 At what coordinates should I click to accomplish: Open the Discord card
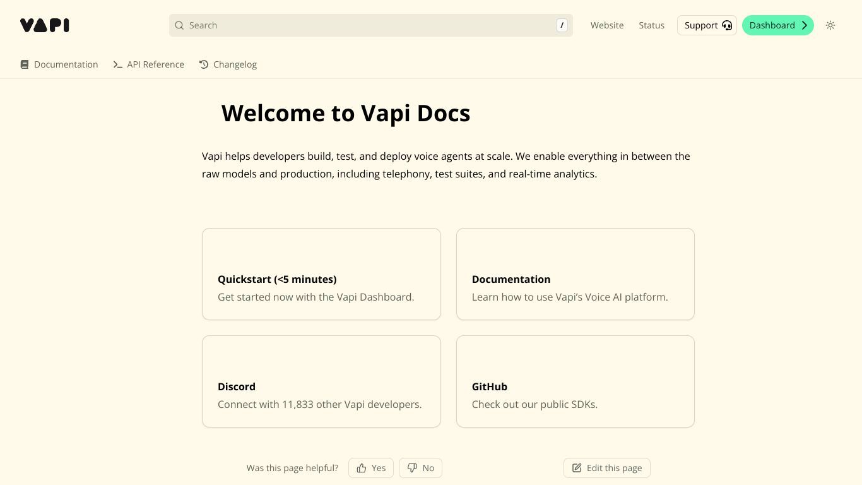(321, 381)
